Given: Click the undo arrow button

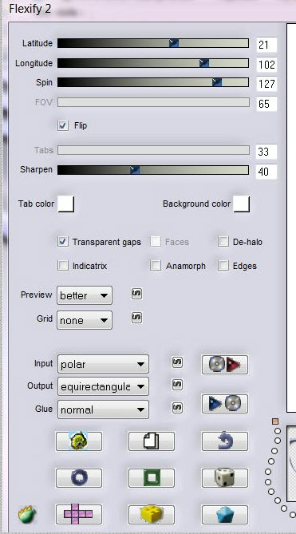Looking at the screenshot, I should click(225, 441).
